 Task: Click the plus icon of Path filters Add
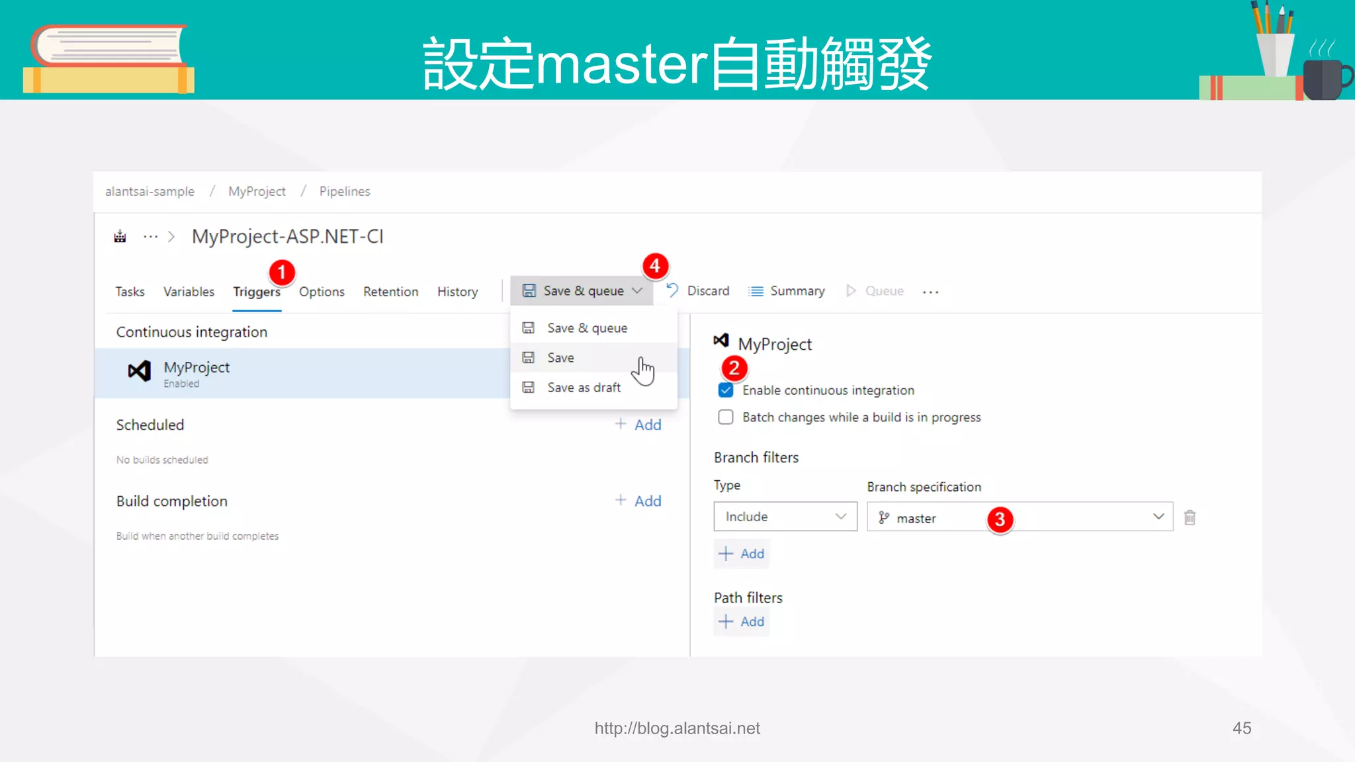[726, 621]
